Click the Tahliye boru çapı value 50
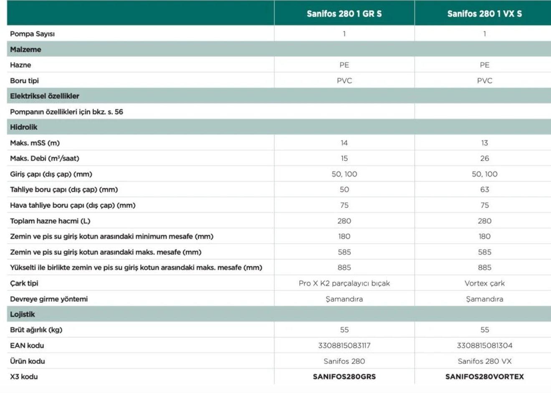 344,190
